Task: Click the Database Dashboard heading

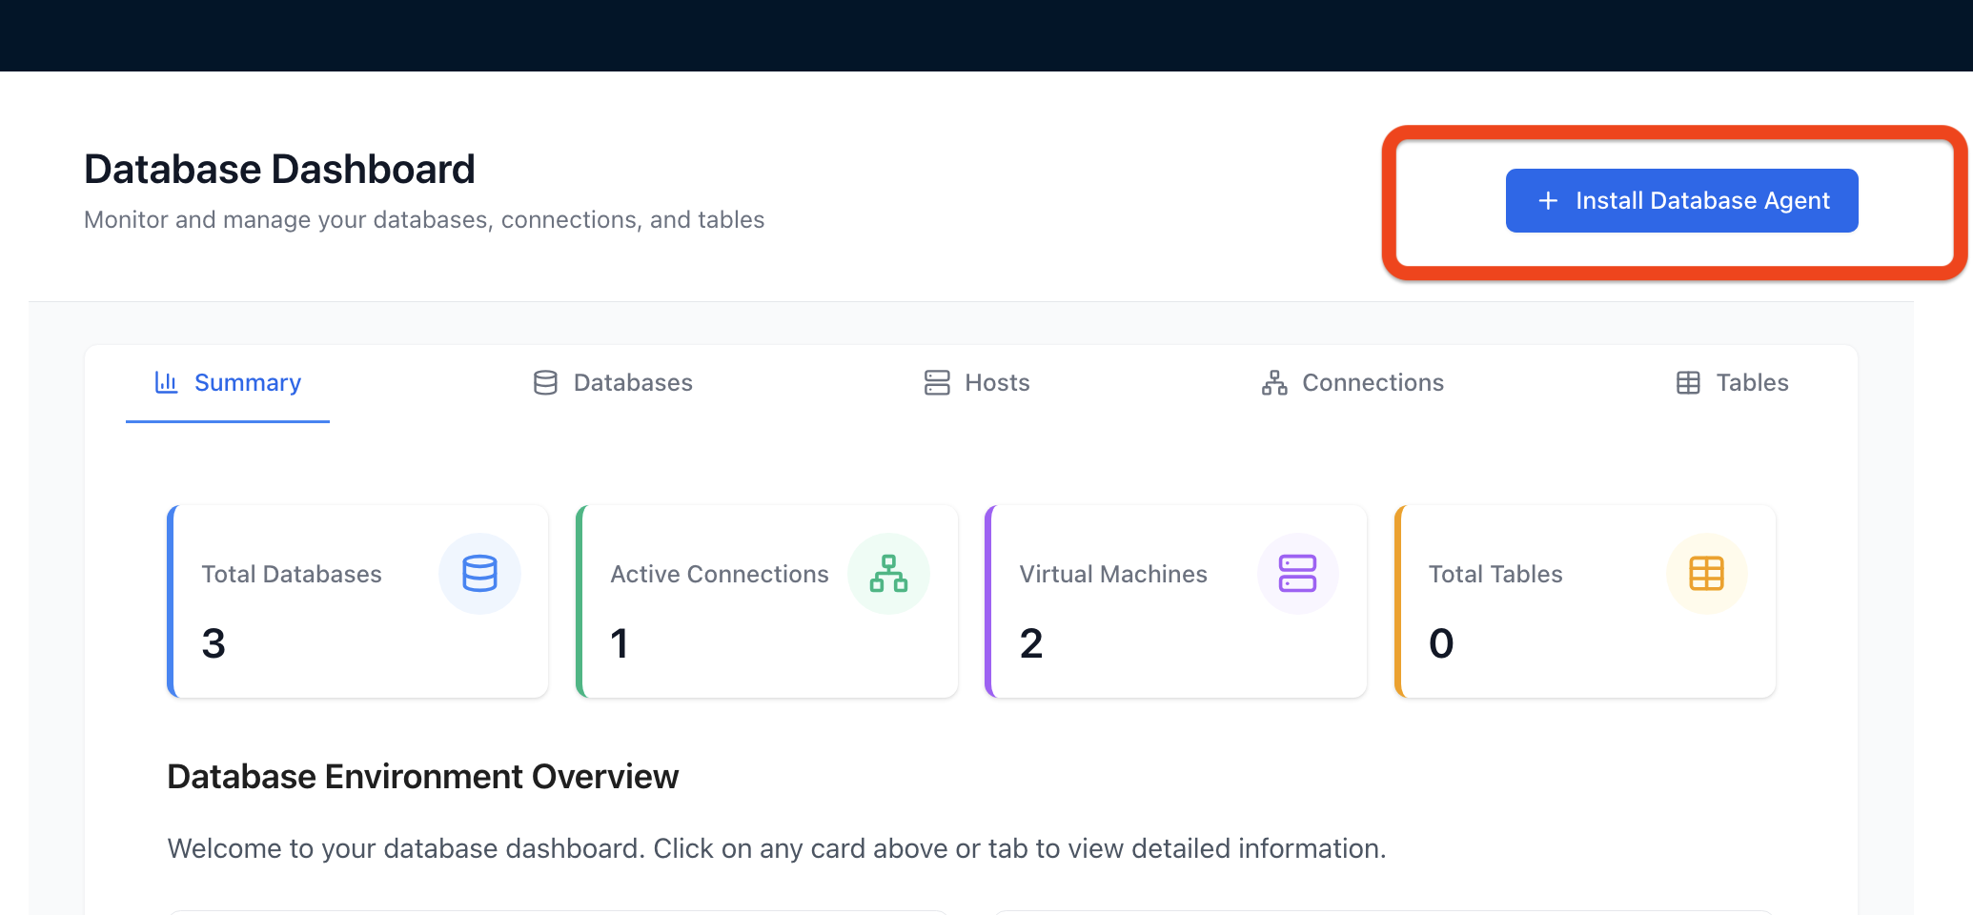Action: coord(279,170)
